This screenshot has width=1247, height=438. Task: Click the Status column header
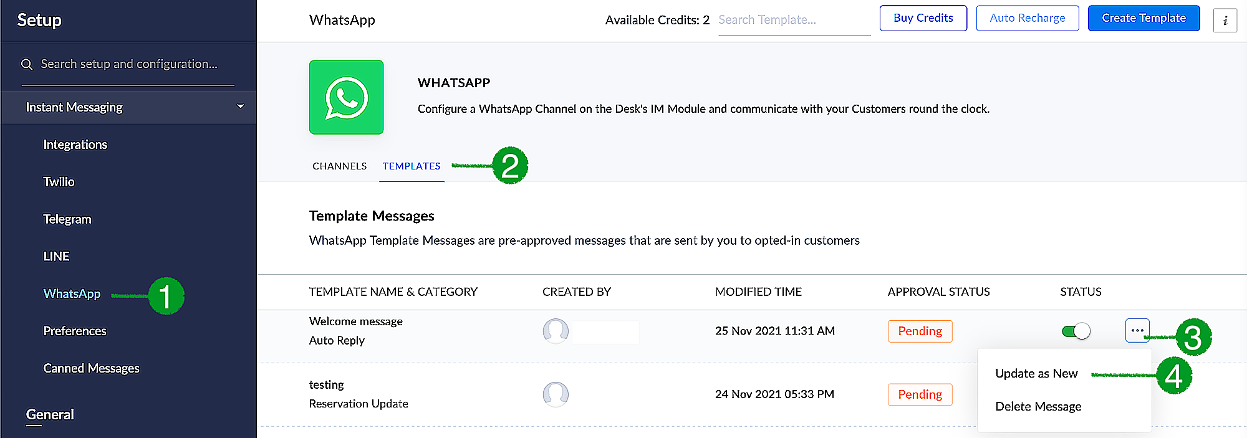click(1081, 292)
